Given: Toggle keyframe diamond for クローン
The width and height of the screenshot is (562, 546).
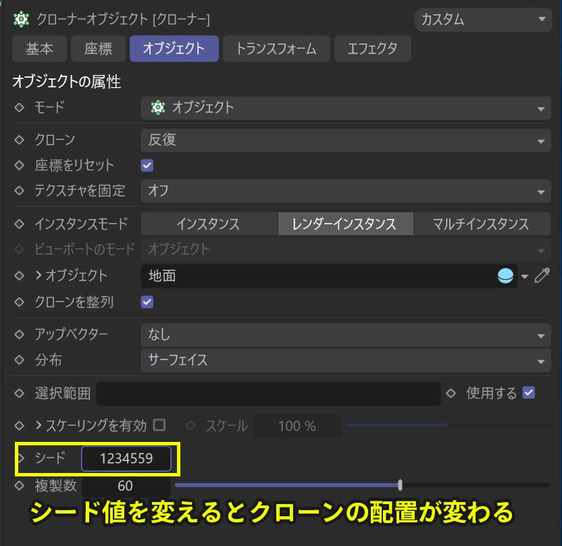Looking at the screenshot, I should (x=19, y=140).
